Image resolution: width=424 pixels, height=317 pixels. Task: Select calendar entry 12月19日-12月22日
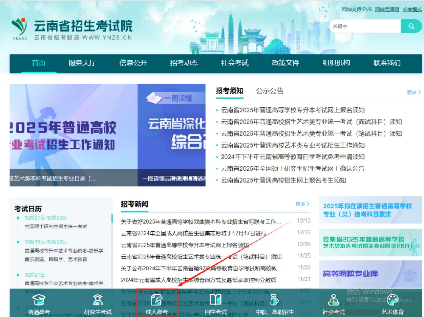tap(46, 242)
